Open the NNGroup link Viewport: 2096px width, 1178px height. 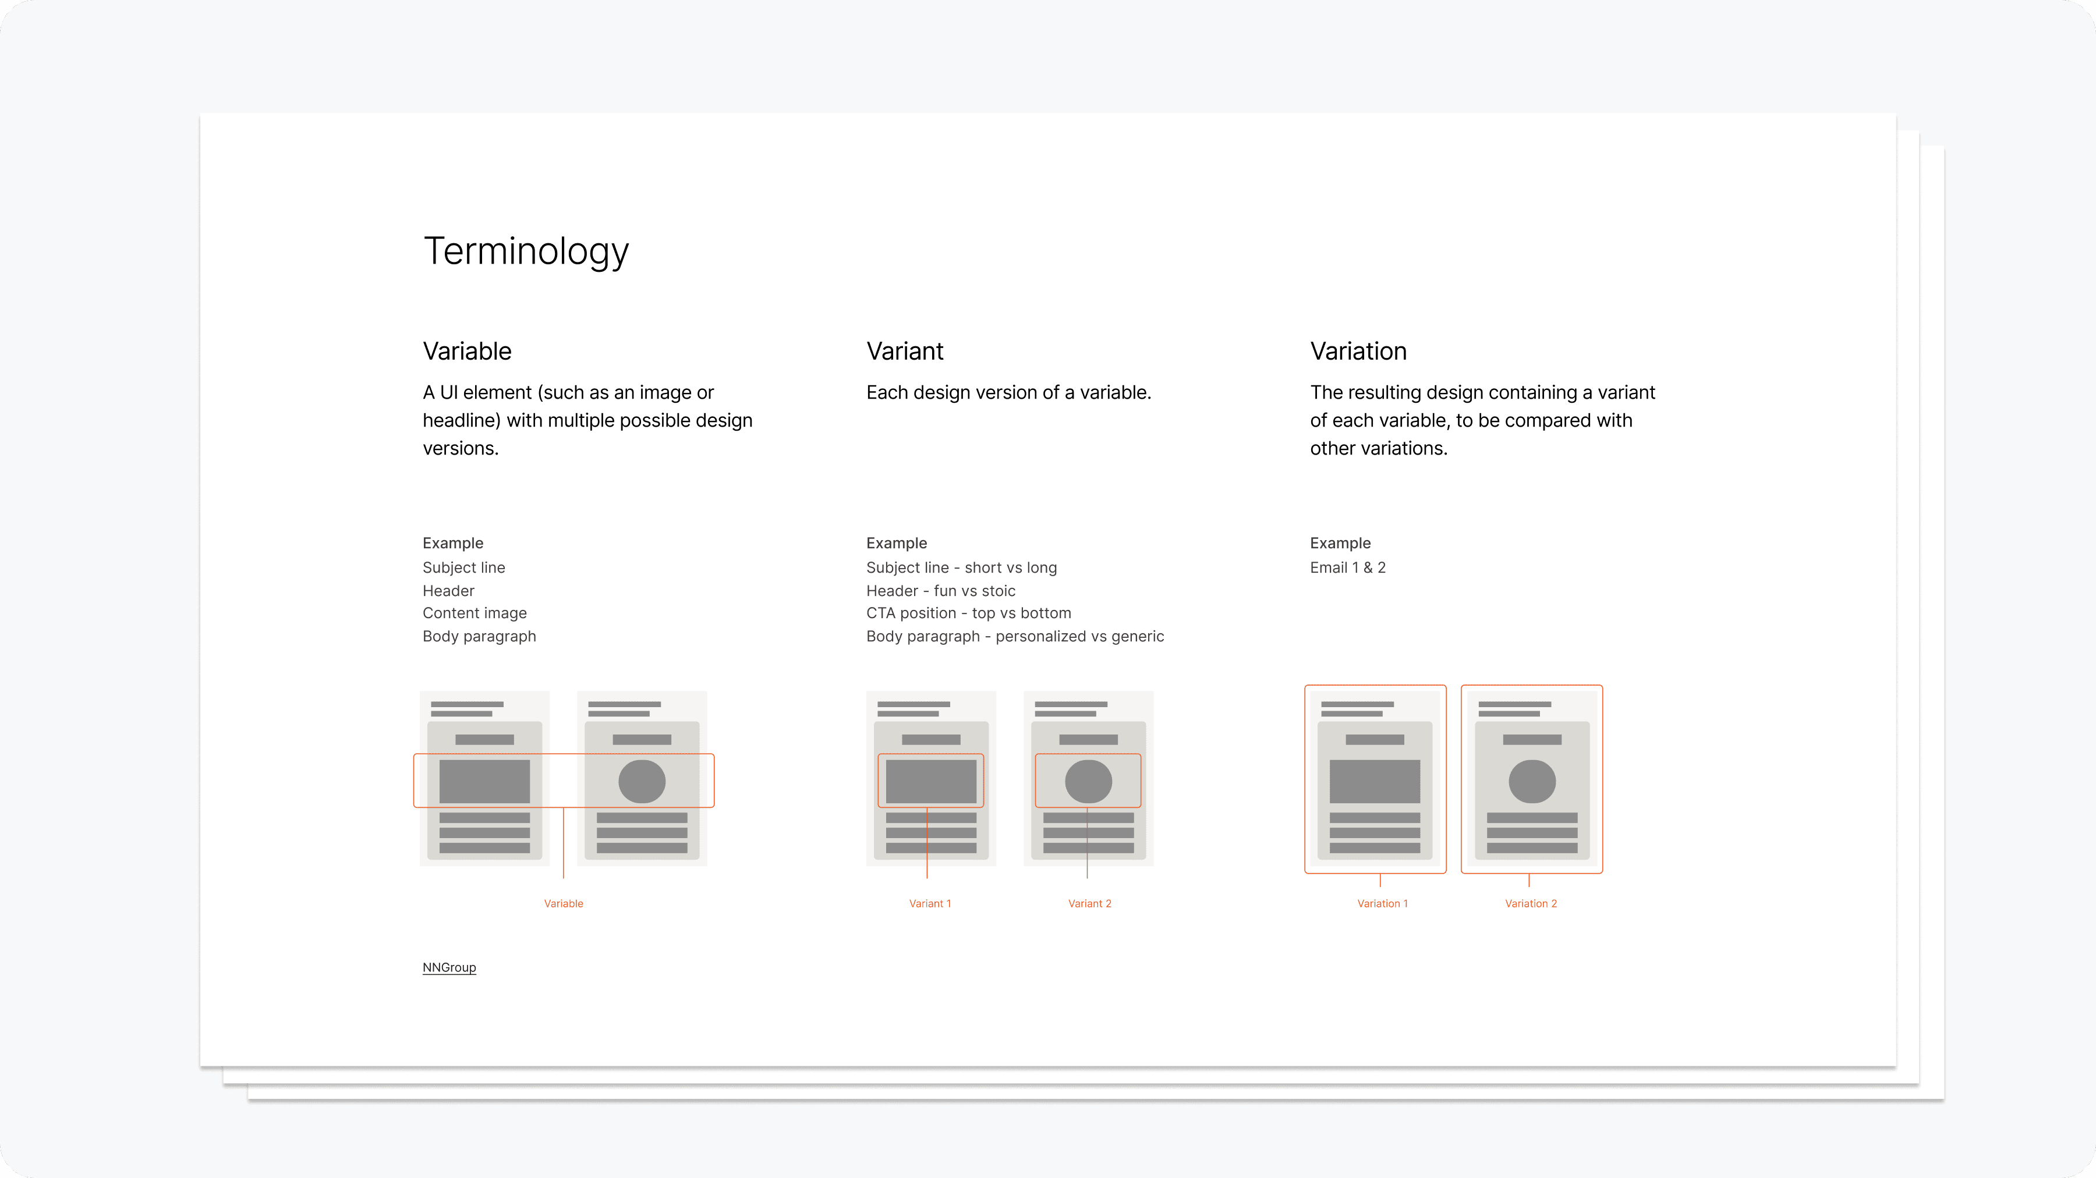point(449,967)
